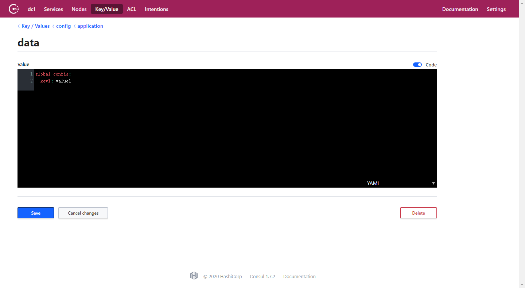Open the Intentions tab
Image resolution: width=525 pixels, height=288 pixels.
coord(156,9)
